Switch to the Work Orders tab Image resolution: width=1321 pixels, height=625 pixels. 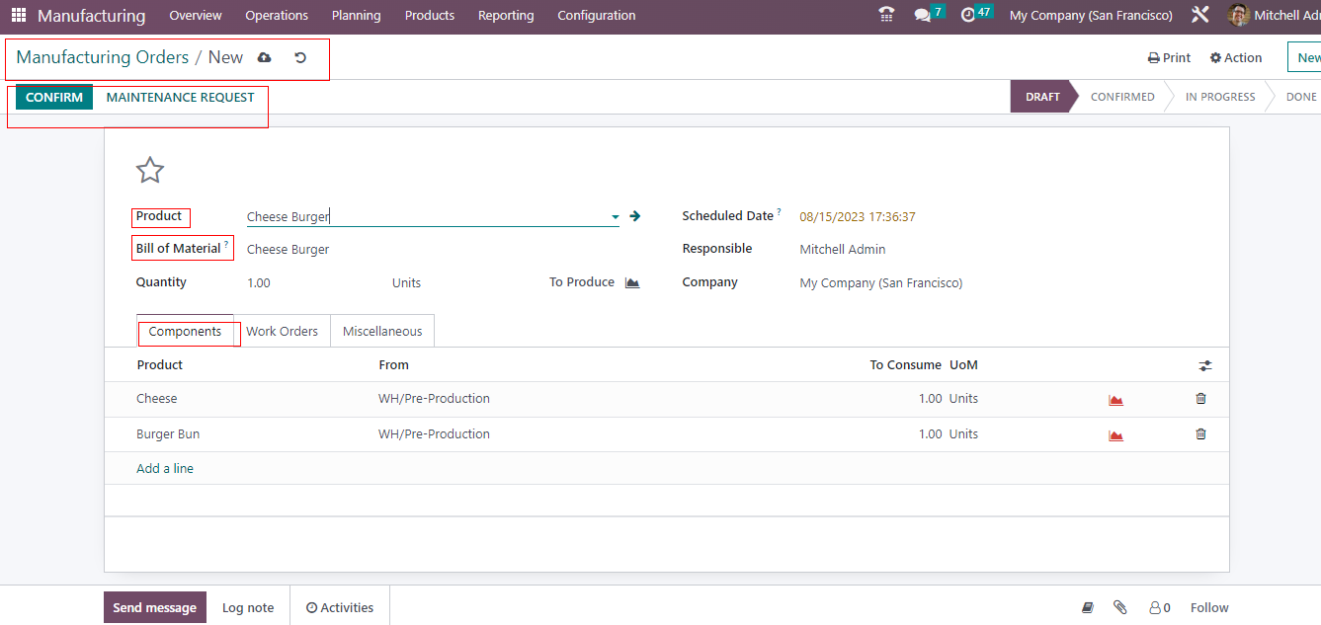pos(282,332)
